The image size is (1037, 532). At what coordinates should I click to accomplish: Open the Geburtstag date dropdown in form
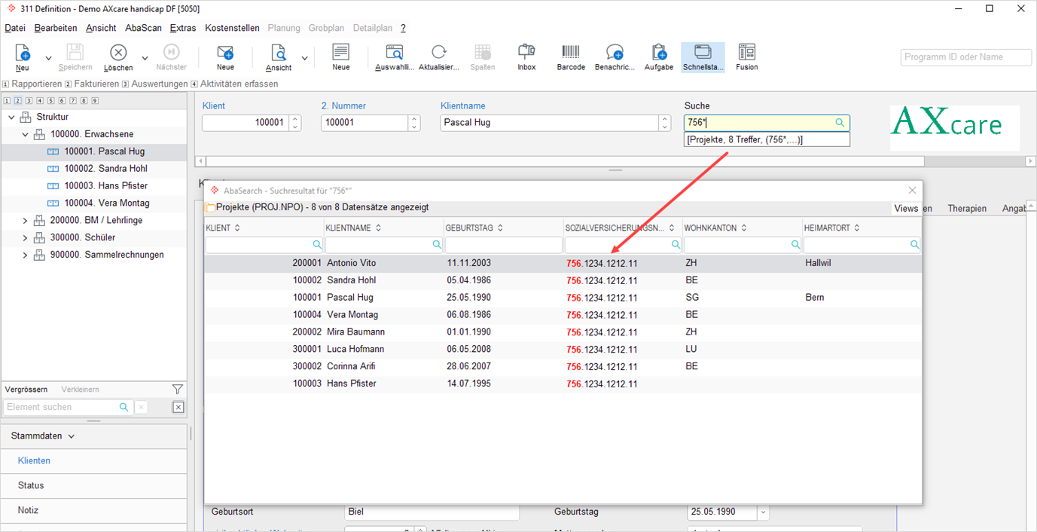[763, 512]
